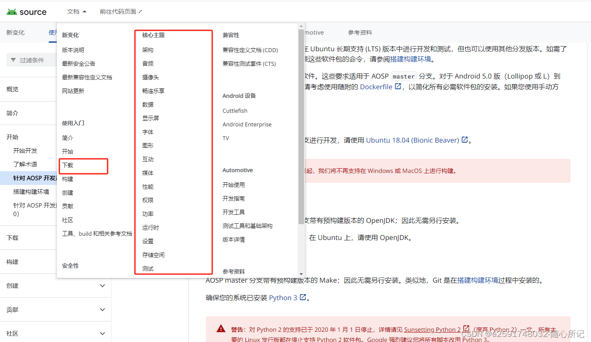Viewport: 591px width, 342px height.
Task: Open 最新安全公告 menu entry
Action: coord(79,64)
